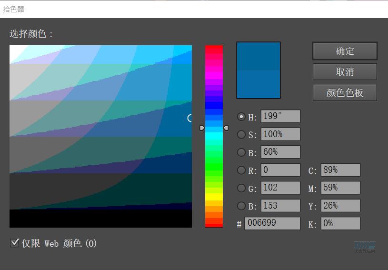
Task: Click the white corner of the color field
Action: pyautogui.click(x=13, y=49)
